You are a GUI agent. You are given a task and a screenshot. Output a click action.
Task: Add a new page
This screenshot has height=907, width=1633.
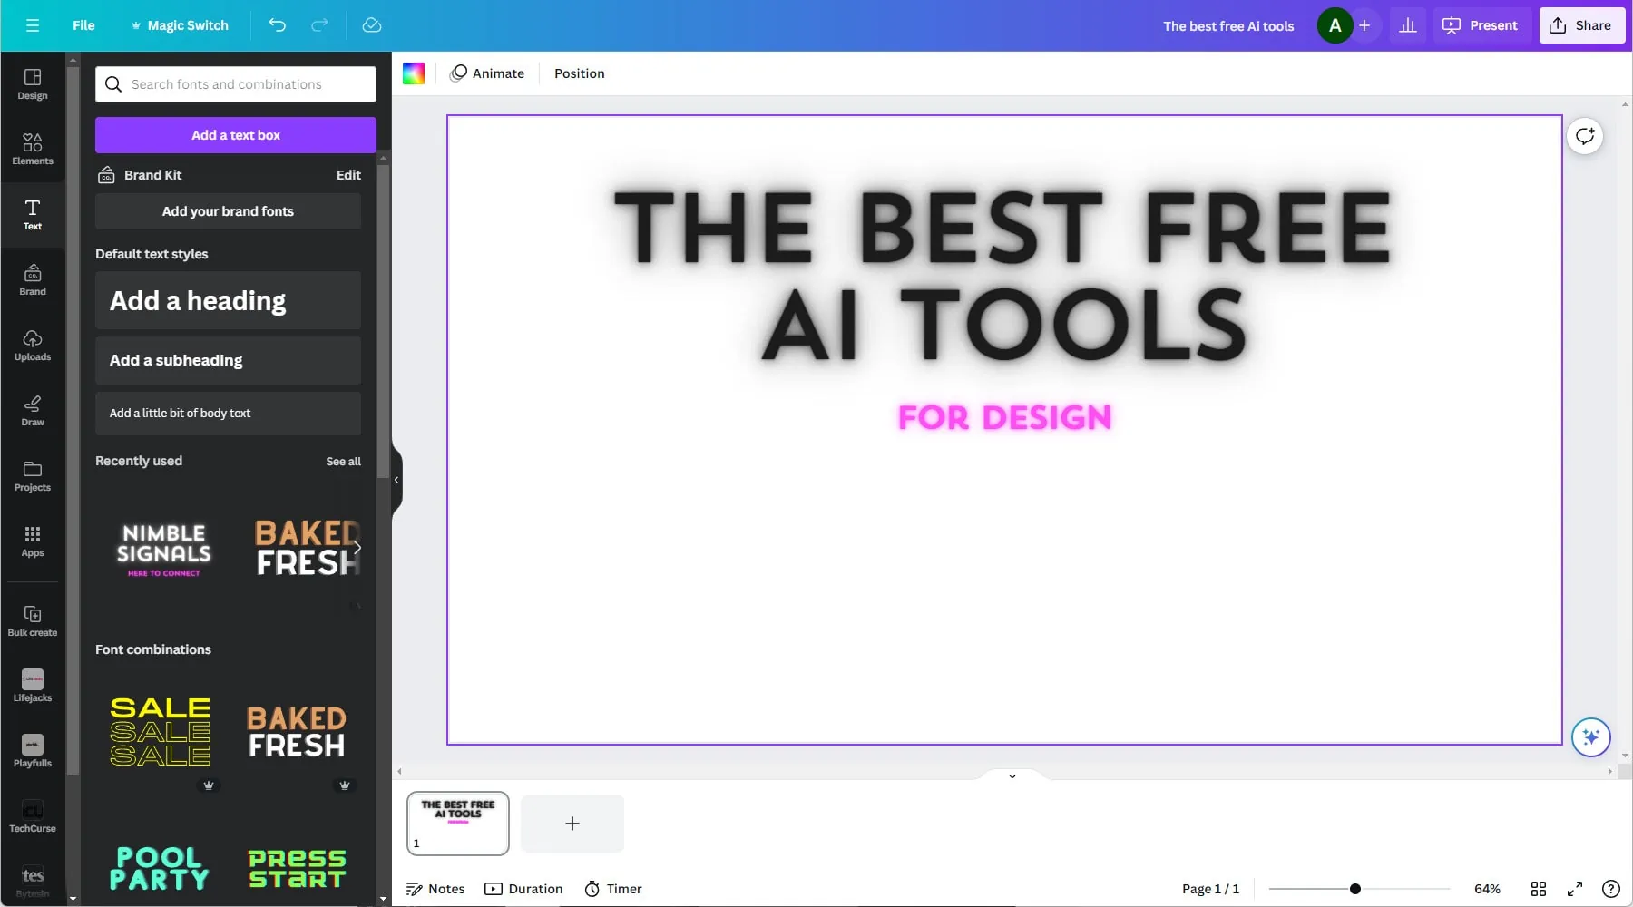click(572, 824)
